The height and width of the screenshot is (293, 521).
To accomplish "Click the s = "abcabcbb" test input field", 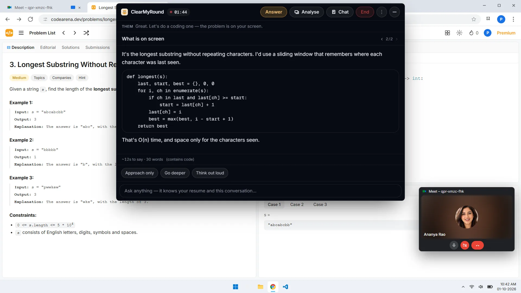I will coord(341,225).
